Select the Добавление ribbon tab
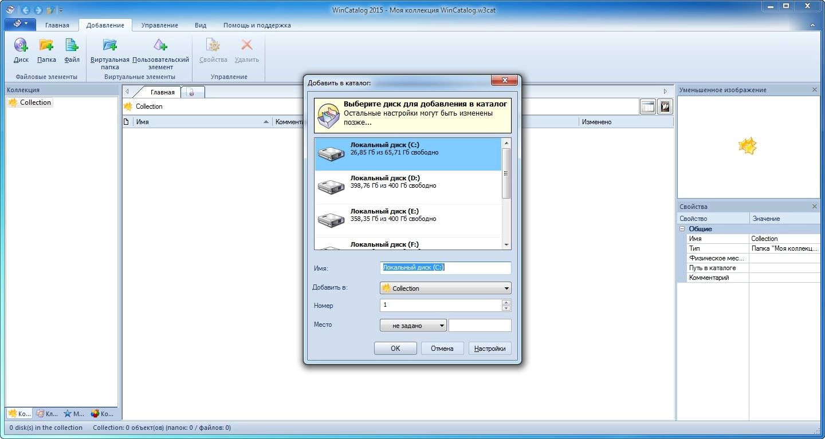The height and width of the screenshot is (439, 825). tap(105, 25)
